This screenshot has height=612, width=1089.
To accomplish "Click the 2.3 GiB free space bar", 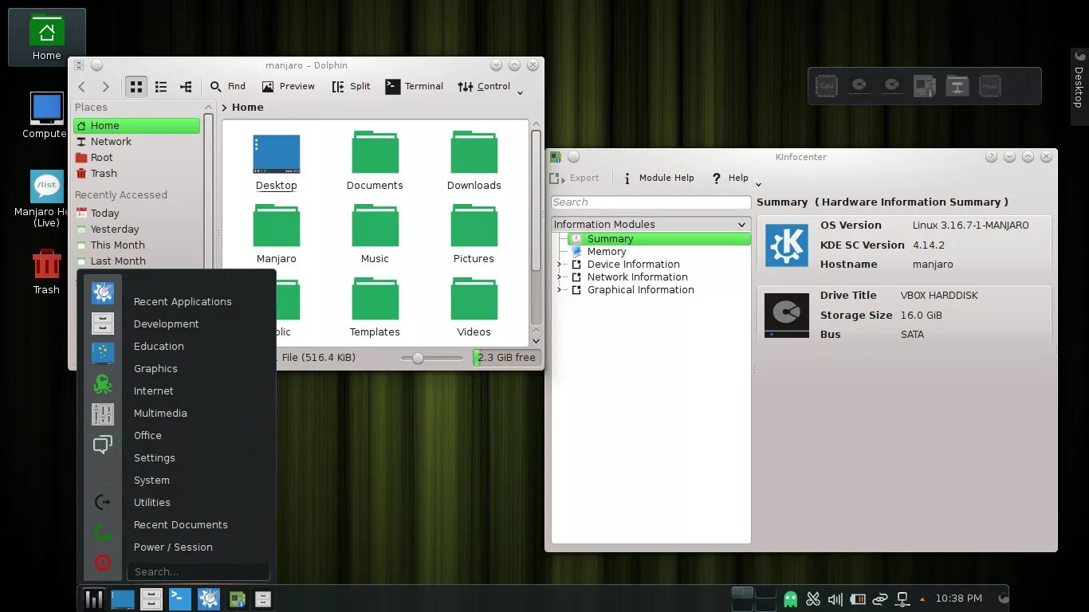I will point(506,358).
